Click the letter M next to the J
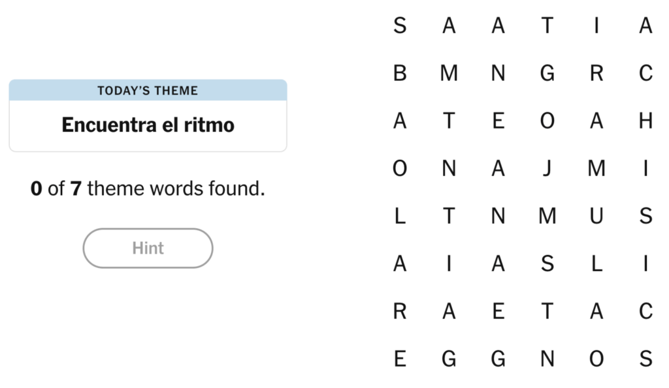This screenshot has height=388, width=669. (x=596, y=168)
